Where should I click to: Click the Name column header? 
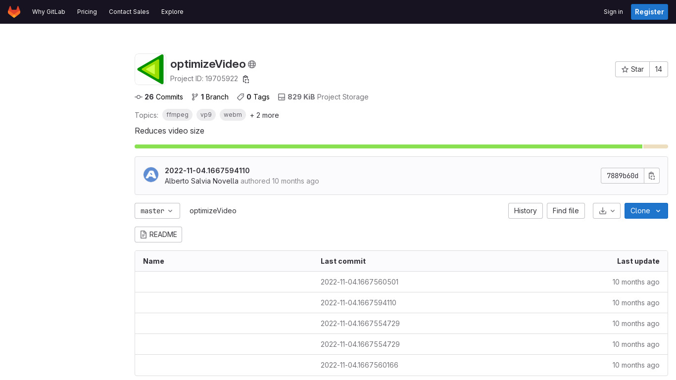coord(153,261)
